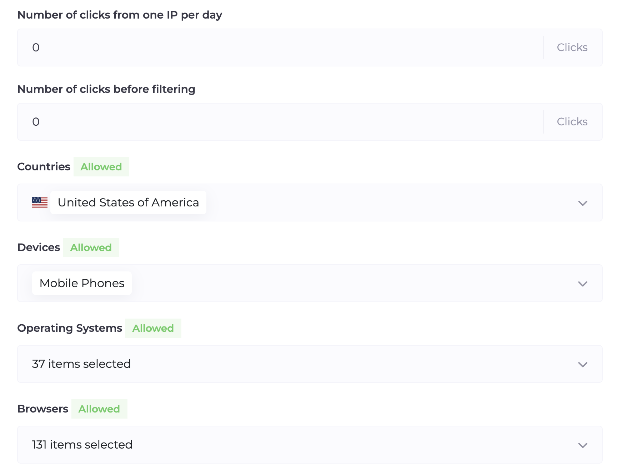
Task: Click the 'Operating Systems' heading label
Action: (x=70, y=328)
